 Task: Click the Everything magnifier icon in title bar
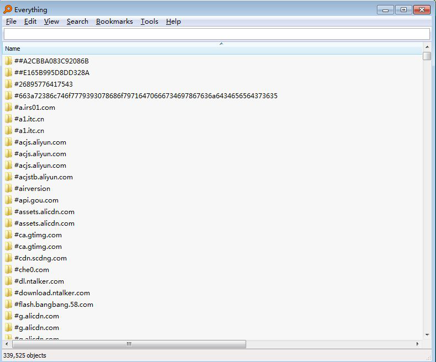click(x=8, y=9)
